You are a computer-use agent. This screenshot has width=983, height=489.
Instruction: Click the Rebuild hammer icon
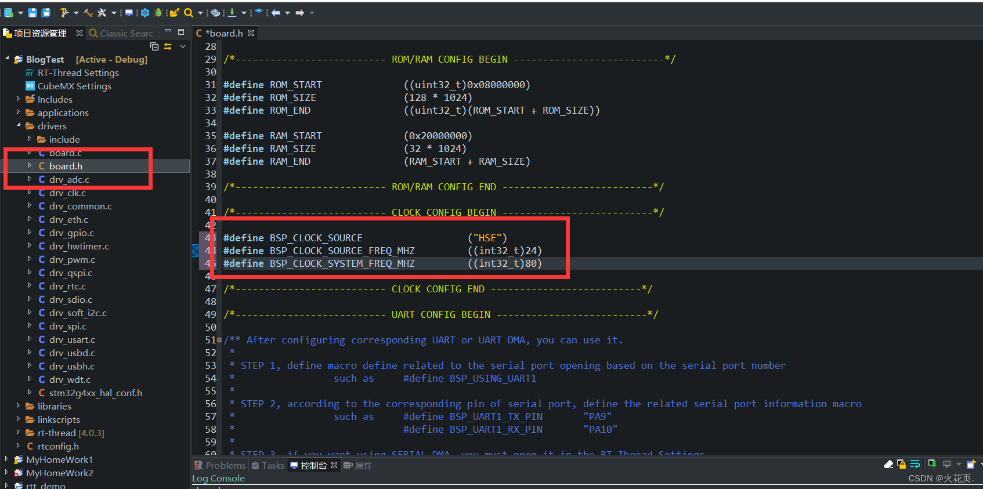click(88, 13)
